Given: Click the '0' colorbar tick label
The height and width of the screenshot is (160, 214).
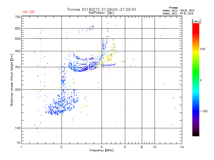Looking at the screenshot, I should (x=201, y=80).
